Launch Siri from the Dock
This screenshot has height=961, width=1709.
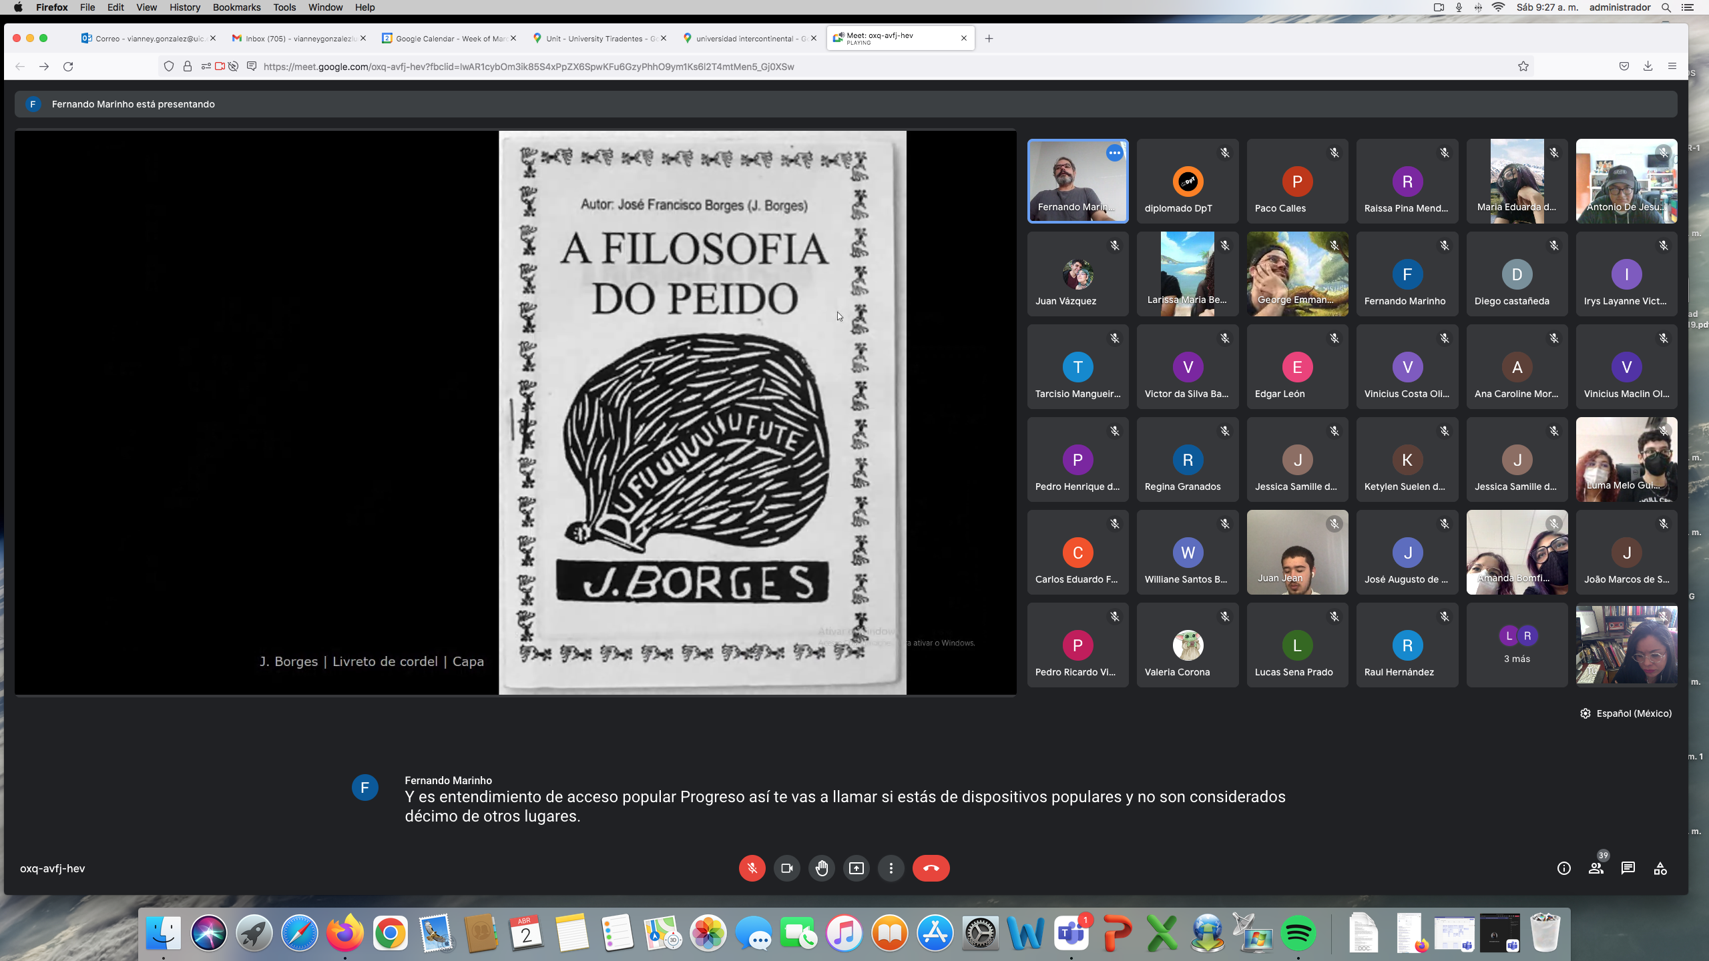[x=209, y=932]
